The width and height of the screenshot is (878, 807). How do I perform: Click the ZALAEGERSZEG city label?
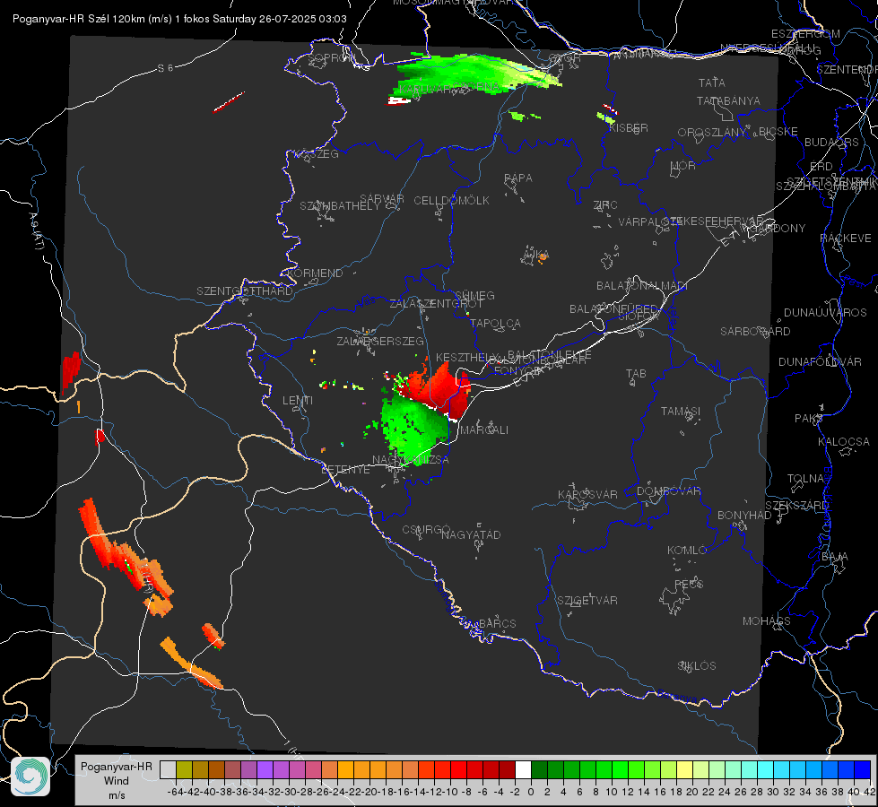(x=380, y=341)
